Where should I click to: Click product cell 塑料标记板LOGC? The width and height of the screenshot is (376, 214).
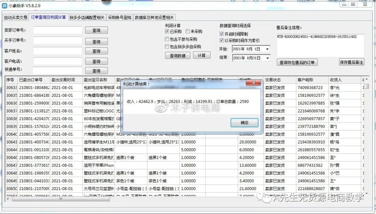(x=99, y=111)
